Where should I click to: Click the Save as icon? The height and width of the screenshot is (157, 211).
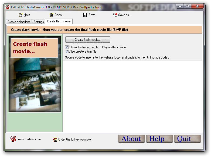pyautogui.click(x=115, y=15)
